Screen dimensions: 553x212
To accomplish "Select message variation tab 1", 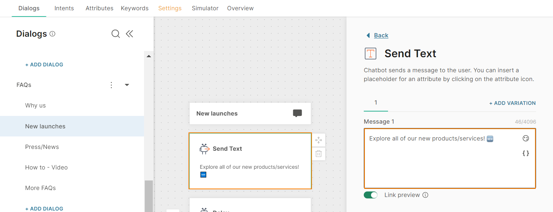I will point(376,103).
